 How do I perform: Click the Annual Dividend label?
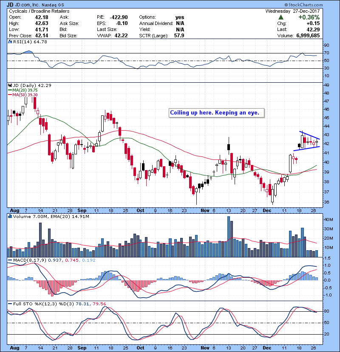(x=156, y=23)
